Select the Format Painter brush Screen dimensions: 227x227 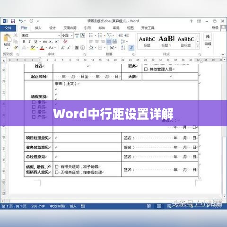16,47
